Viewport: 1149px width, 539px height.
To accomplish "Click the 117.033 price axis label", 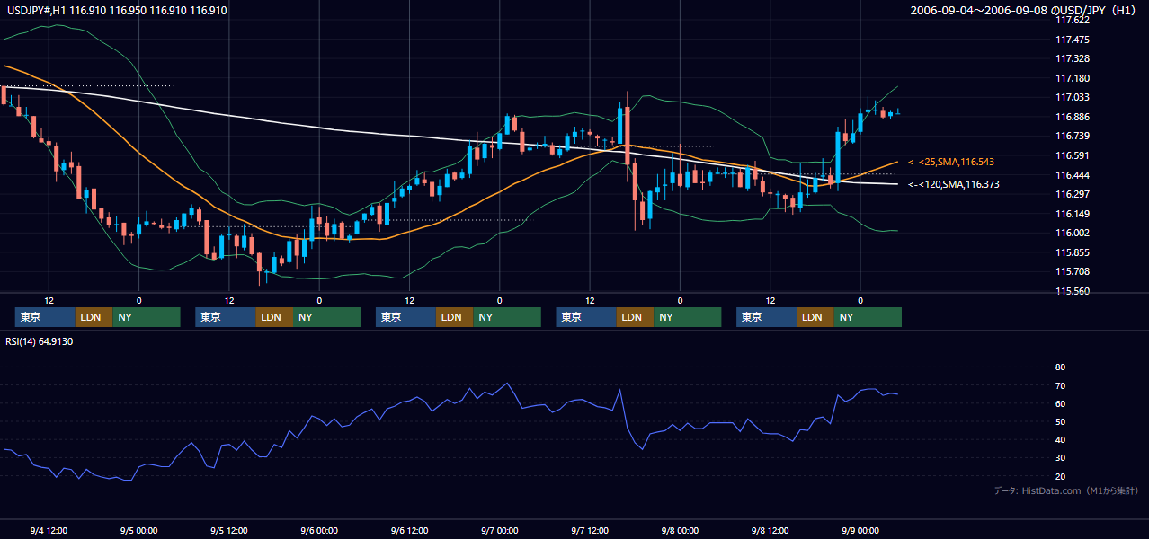I will 1072,97.
